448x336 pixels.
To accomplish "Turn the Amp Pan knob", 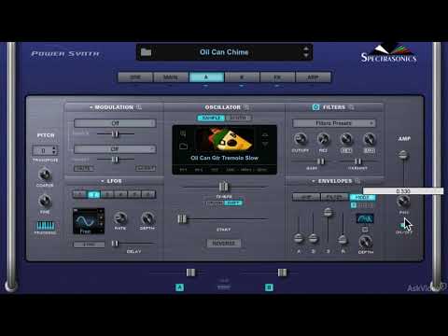I will pos(403,203).
